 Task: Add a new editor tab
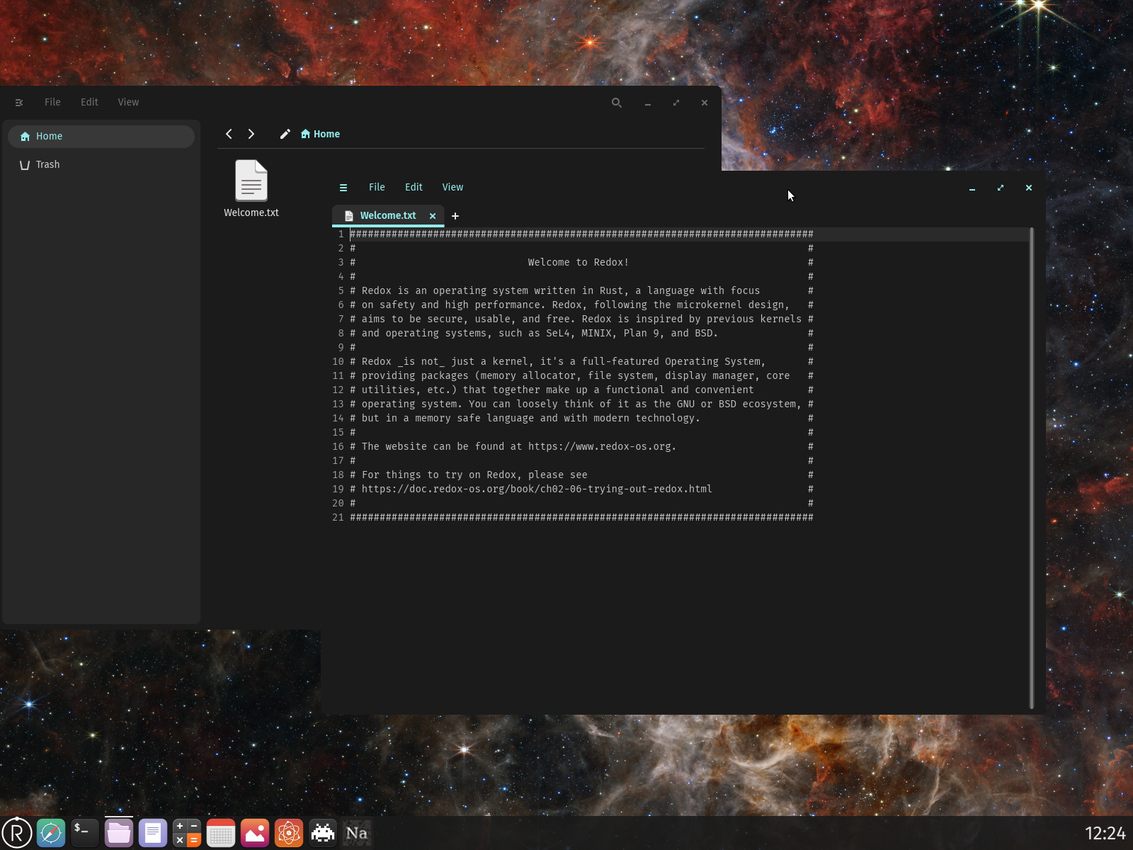(455, 216)
